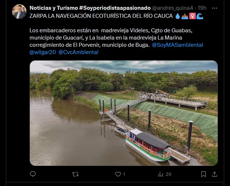
Task: Open the @CvcAmbiental mention
Action: pos(78,52)
